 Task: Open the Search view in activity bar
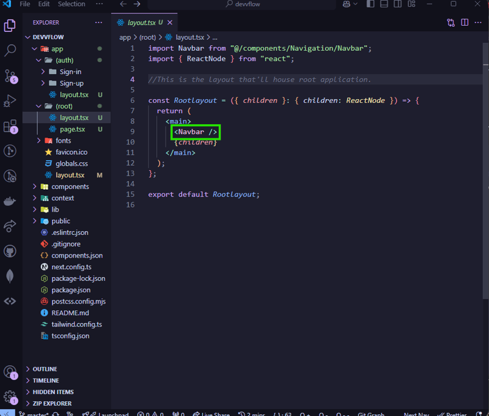click(x=10, y=51)
